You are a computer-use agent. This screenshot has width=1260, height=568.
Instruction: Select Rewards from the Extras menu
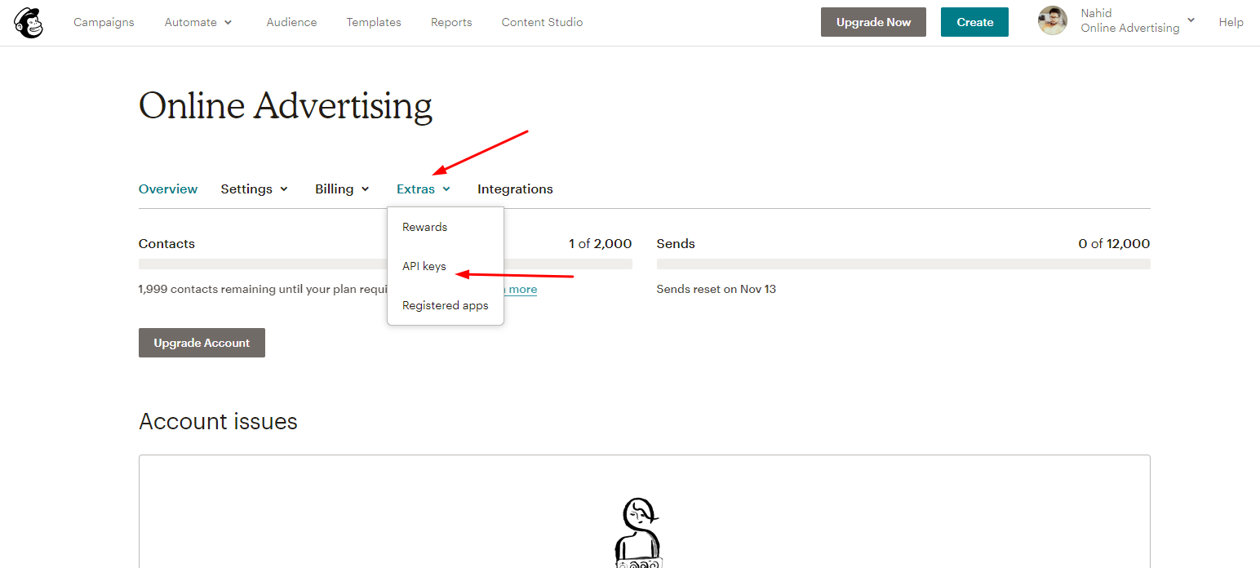424,227
